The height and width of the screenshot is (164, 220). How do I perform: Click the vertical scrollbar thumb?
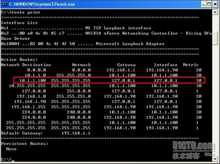[x=215, y=38]
